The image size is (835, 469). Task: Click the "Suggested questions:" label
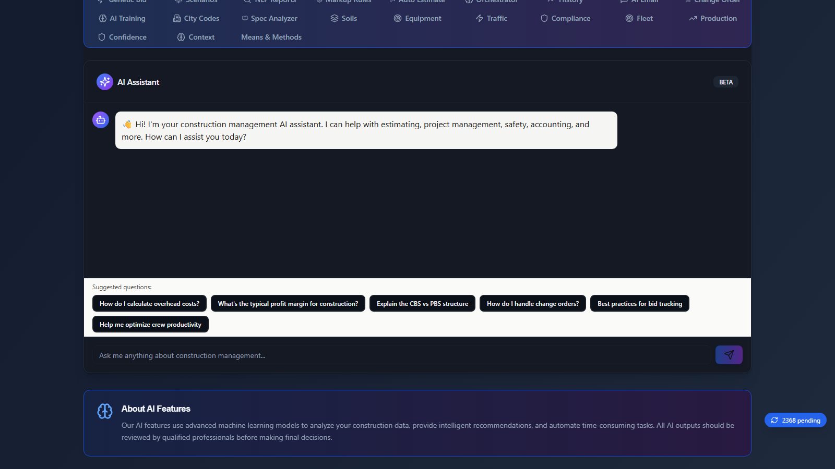[x=122, y=287]
